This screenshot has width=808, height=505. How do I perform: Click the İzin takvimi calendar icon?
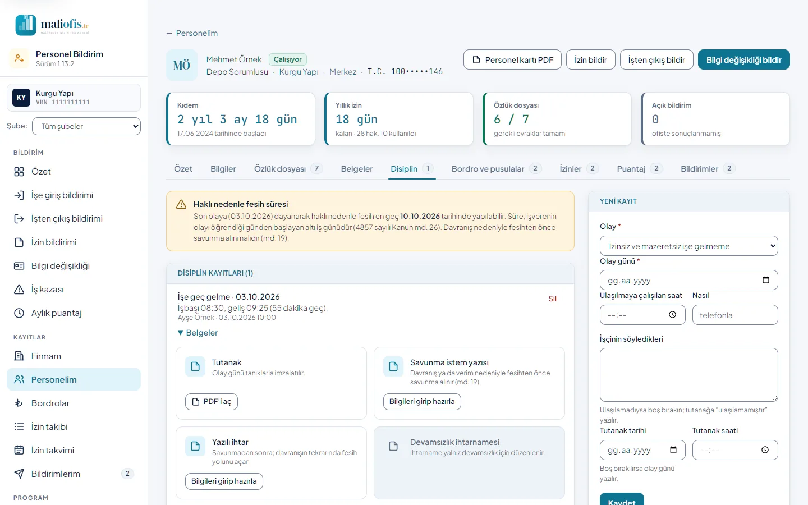coord(19,451)
